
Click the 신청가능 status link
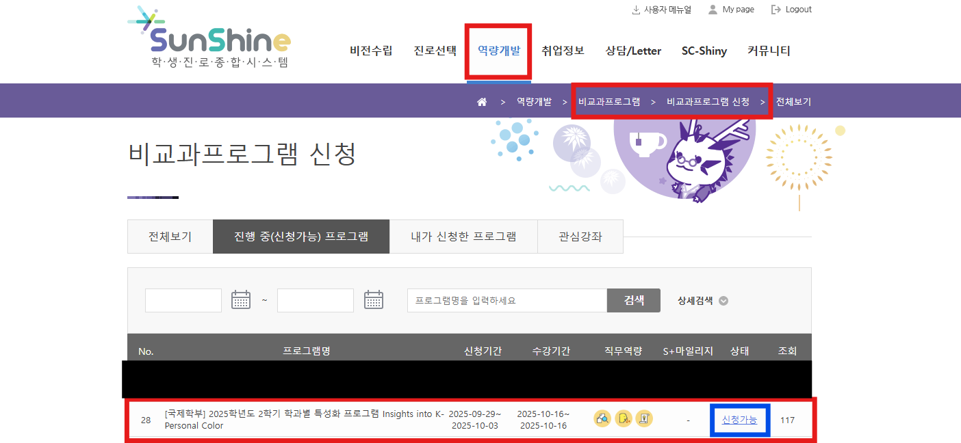tap(739, 420)
